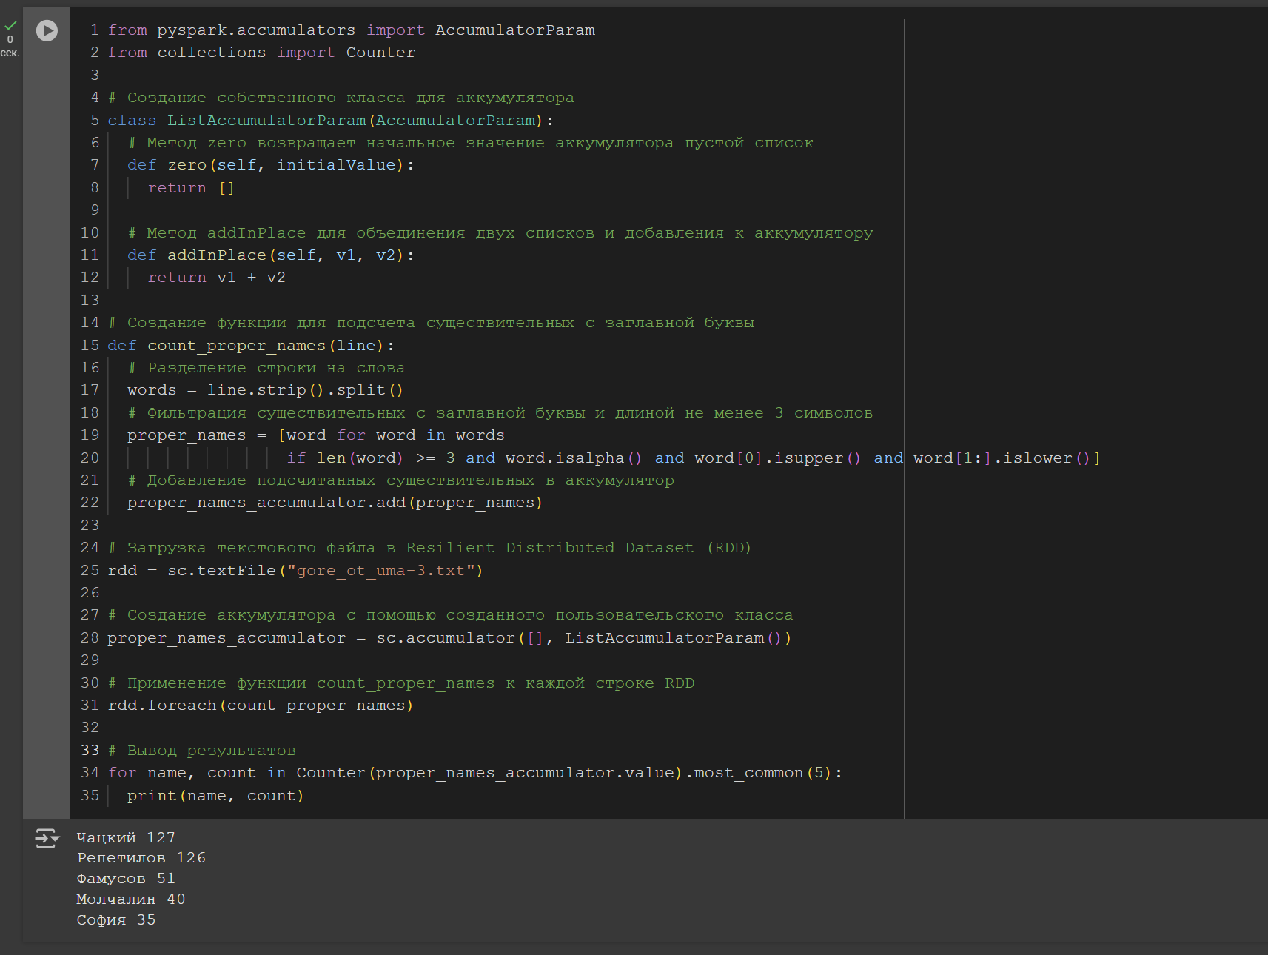
Task: Click 'def zero(self, initialValue):' line
Action: point(271,165)
